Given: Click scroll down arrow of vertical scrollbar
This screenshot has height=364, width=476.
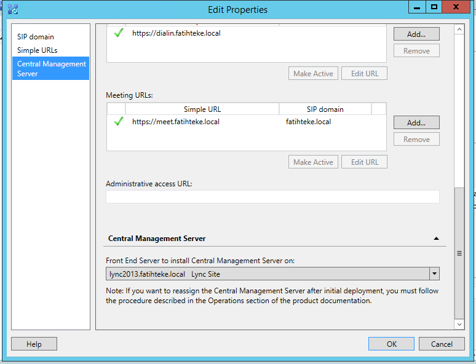Looking at the screenshot, I should (459, 324).
